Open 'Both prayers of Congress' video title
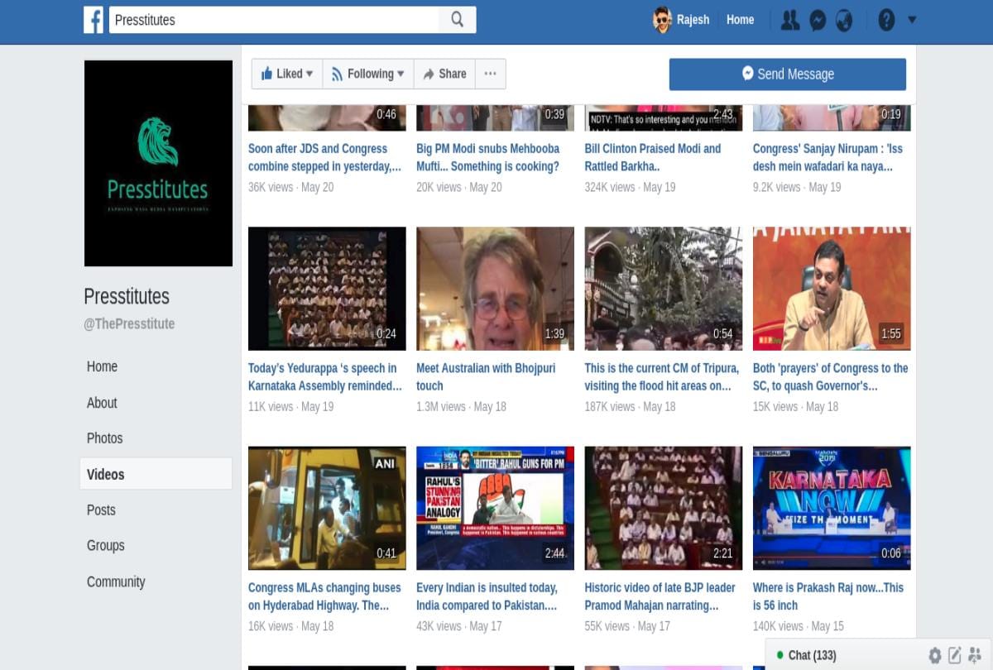 [831, 377]
